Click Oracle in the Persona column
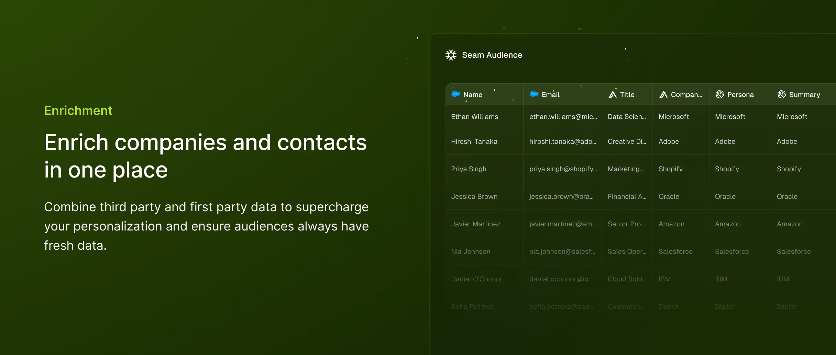This screenshot has width=836, height=355. pyautogui.click(x=725, y=196)
